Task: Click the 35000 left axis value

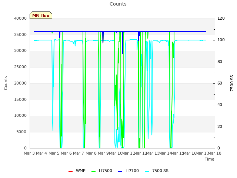Action: tap(20, 34)
